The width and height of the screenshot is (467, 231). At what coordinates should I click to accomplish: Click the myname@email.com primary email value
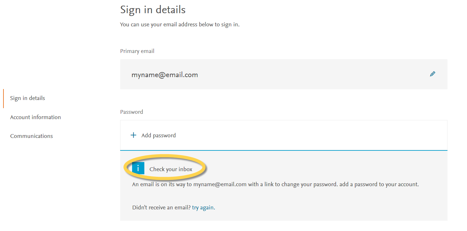164,75
